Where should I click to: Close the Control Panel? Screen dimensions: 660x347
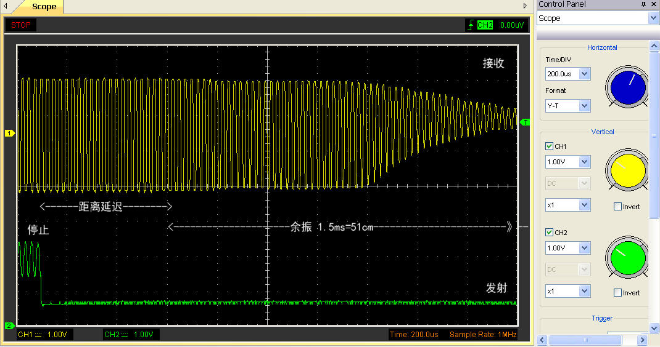pos(654,4)
